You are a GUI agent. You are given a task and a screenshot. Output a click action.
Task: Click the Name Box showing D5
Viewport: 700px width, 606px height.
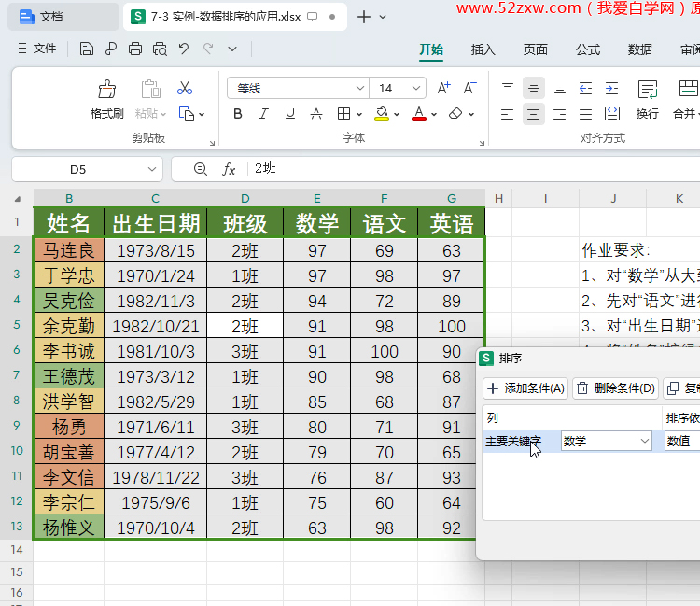[78, 169]
